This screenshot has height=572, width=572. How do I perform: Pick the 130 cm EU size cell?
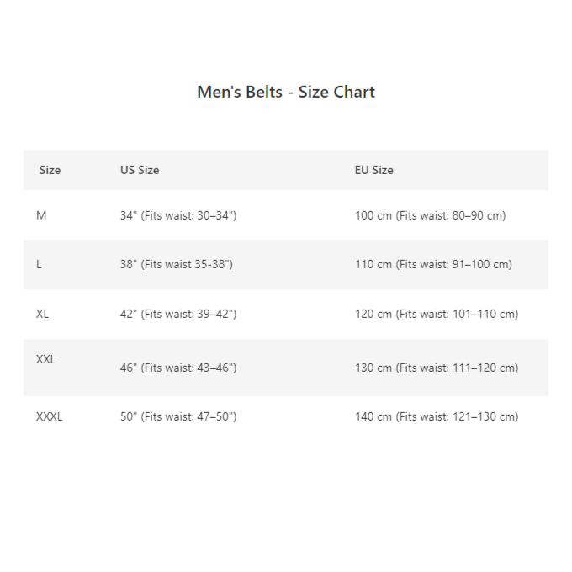(x=437, y=368)
